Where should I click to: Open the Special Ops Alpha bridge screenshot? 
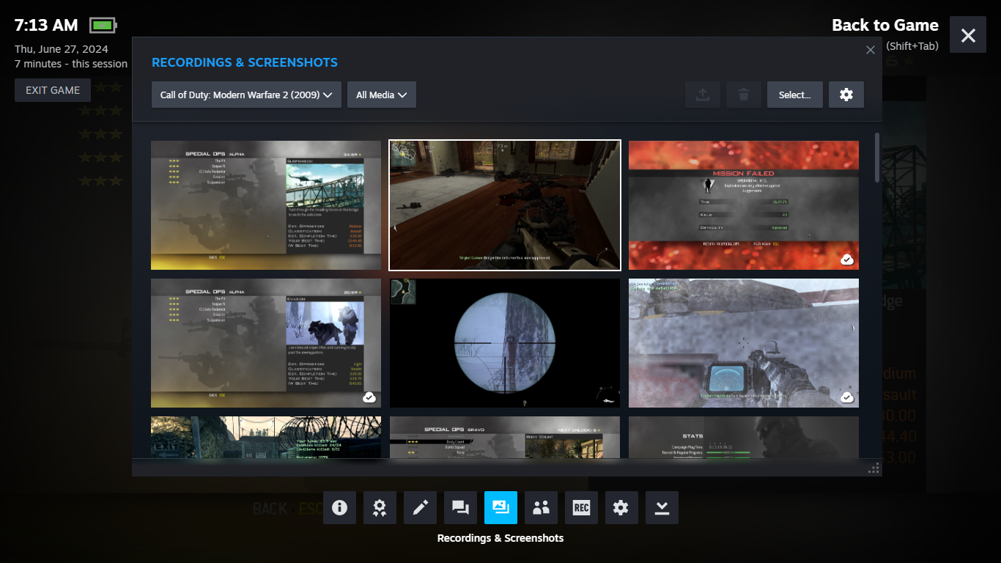[266, 205]
